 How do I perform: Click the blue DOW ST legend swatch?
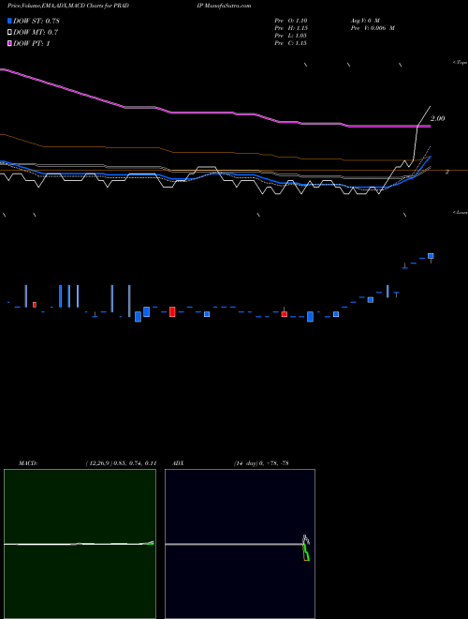(x=10, y=21)
